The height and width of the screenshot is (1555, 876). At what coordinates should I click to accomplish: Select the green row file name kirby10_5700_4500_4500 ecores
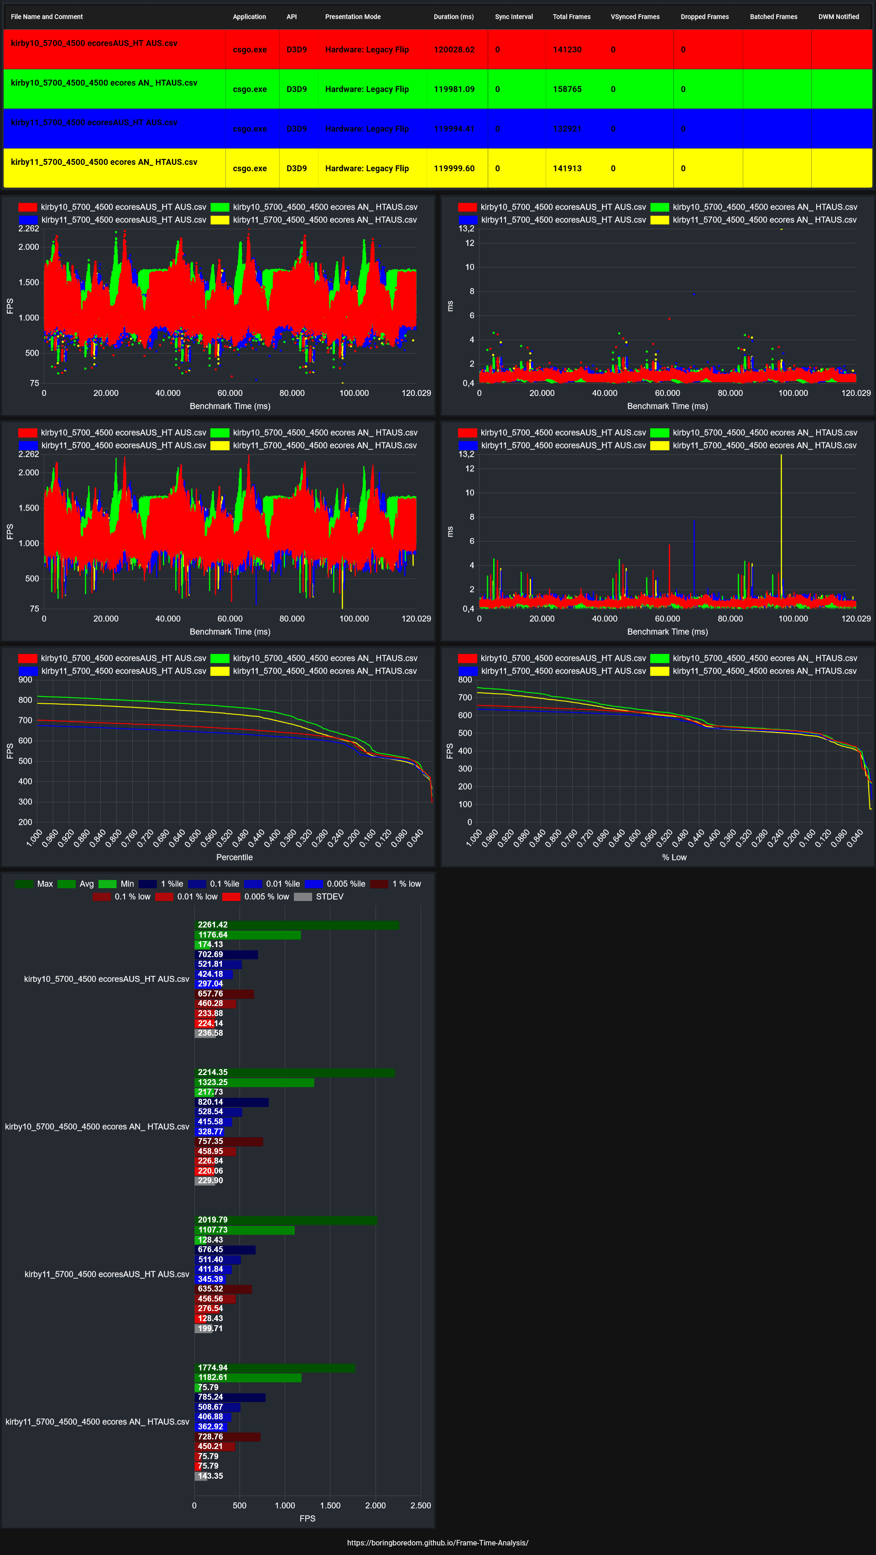pyautogui.click(x=104, y=83)
